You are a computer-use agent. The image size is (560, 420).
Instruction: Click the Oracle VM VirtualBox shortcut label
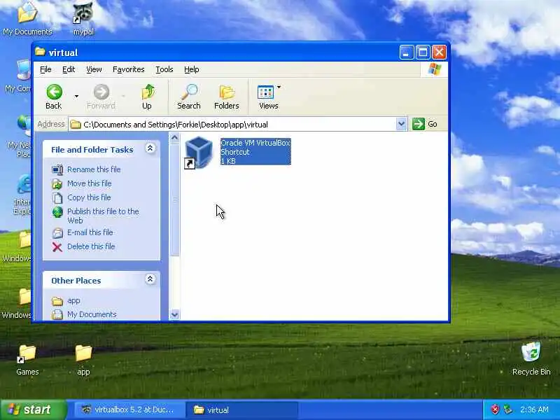(x=255, y=152)
